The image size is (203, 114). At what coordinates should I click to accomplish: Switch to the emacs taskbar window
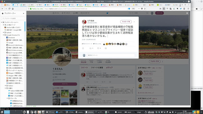(80, 112)
